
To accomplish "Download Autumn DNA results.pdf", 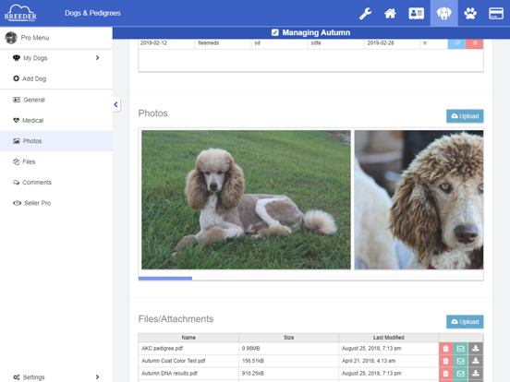I will (x=476, y=374).
